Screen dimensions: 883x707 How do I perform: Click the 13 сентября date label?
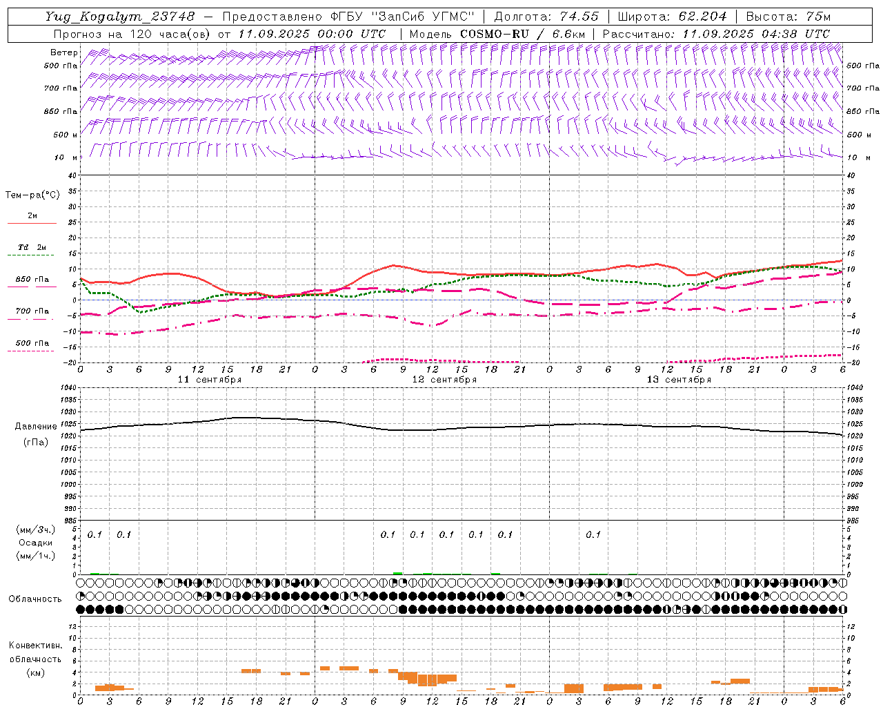tap(679, 380)
